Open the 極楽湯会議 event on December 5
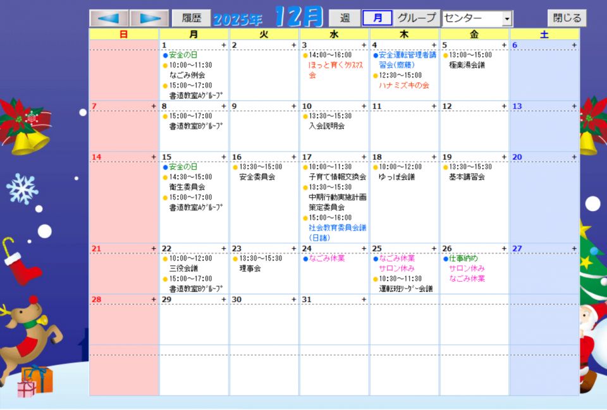This screenshot has width=607, height=410. (467, 65)
